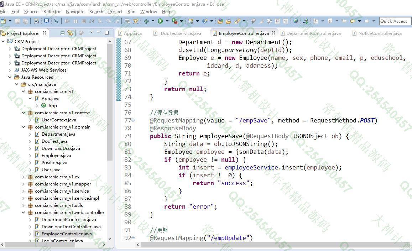
Task: Minimize the Project Explorer panel
Action: 99,32
